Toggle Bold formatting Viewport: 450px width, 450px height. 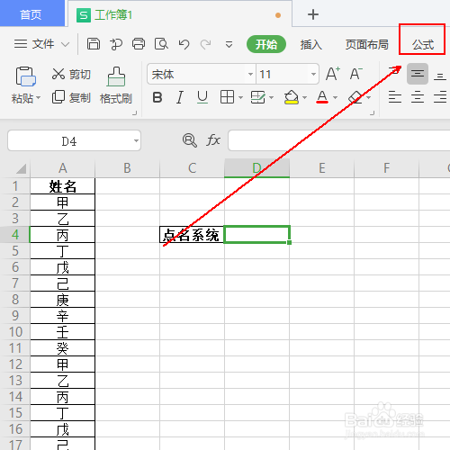157,97
